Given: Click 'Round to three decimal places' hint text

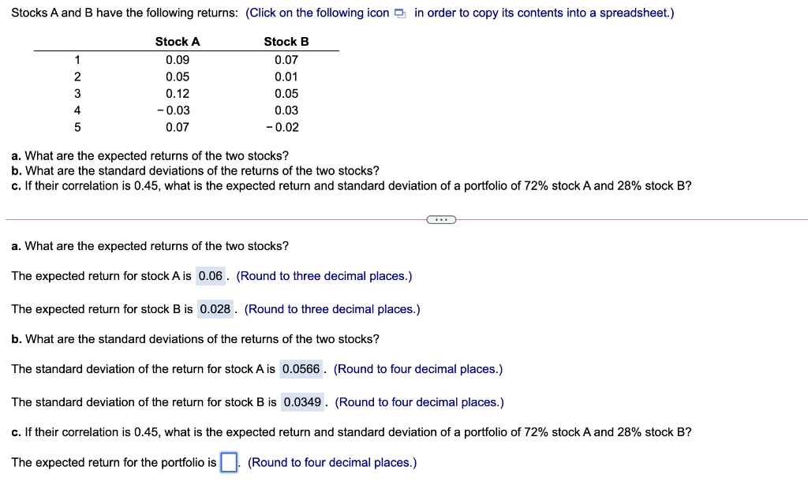Looking at the screenshot, I should click(324, 275).
